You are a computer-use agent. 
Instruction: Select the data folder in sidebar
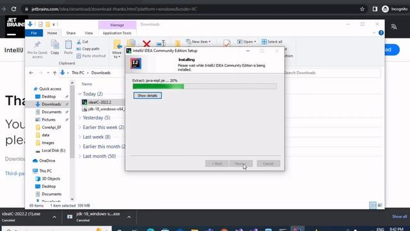(42, 135)
